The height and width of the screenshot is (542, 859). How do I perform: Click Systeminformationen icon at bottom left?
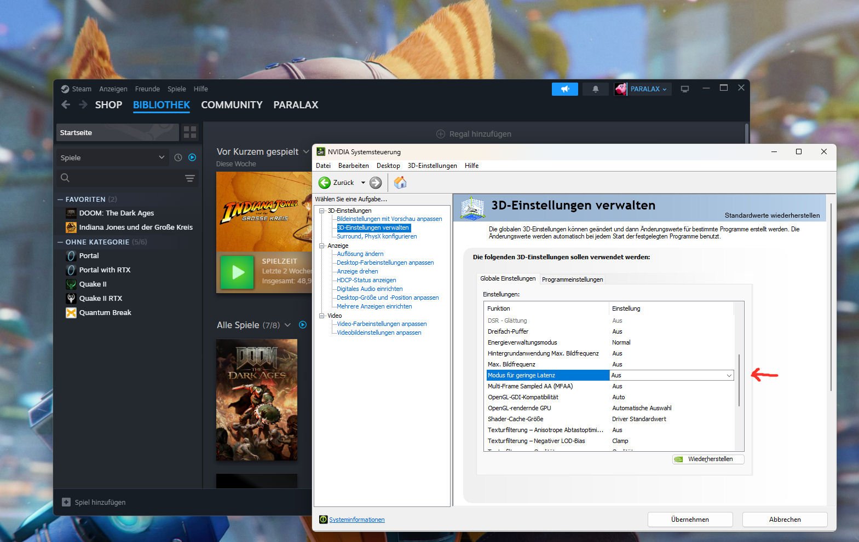click(x=324, y=520)
